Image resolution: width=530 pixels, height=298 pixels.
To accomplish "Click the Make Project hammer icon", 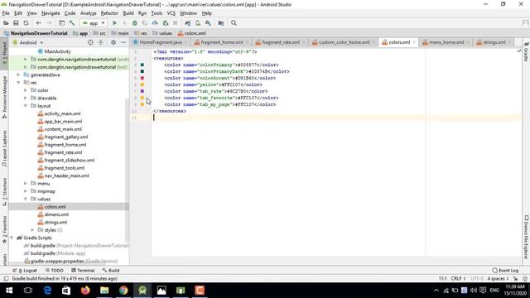I will 72,23.
